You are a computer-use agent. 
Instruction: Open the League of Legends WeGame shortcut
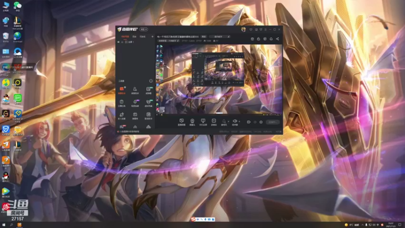point(18,23)
